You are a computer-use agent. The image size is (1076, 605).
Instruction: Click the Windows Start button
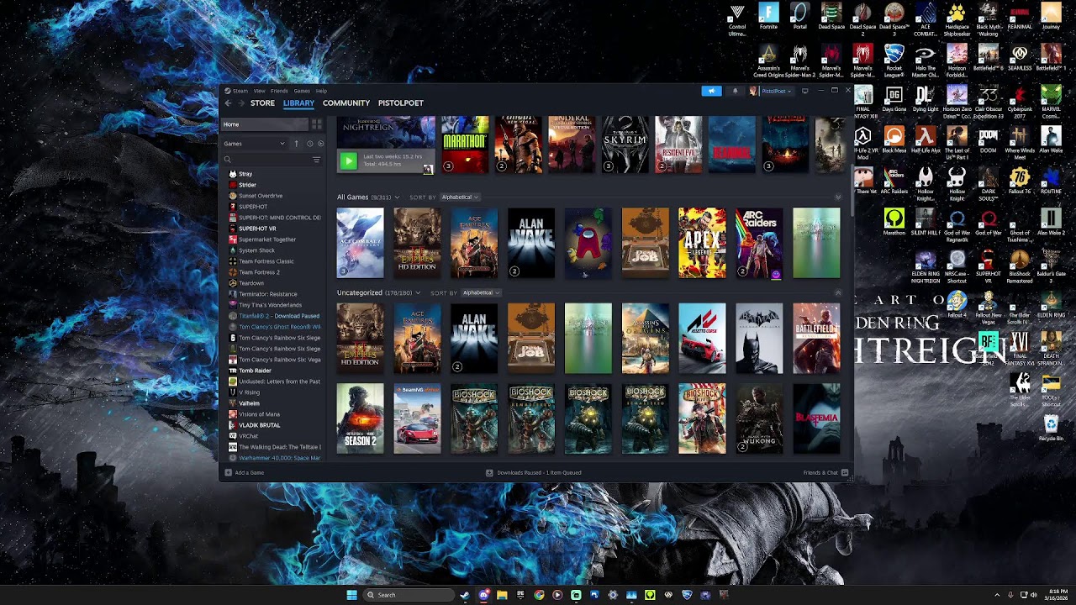coord(351,595)
